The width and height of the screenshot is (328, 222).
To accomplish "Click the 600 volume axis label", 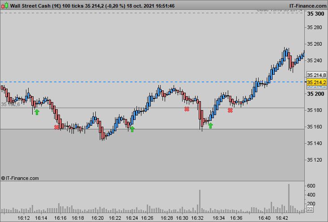I will (311, 186).
